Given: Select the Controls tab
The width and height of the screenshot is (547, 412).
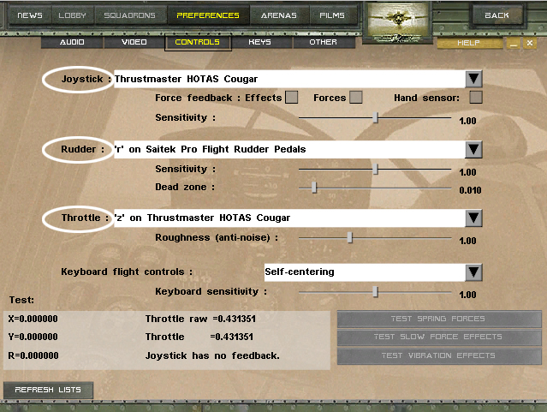Looking at the screenshot, I should coord(198,42).
